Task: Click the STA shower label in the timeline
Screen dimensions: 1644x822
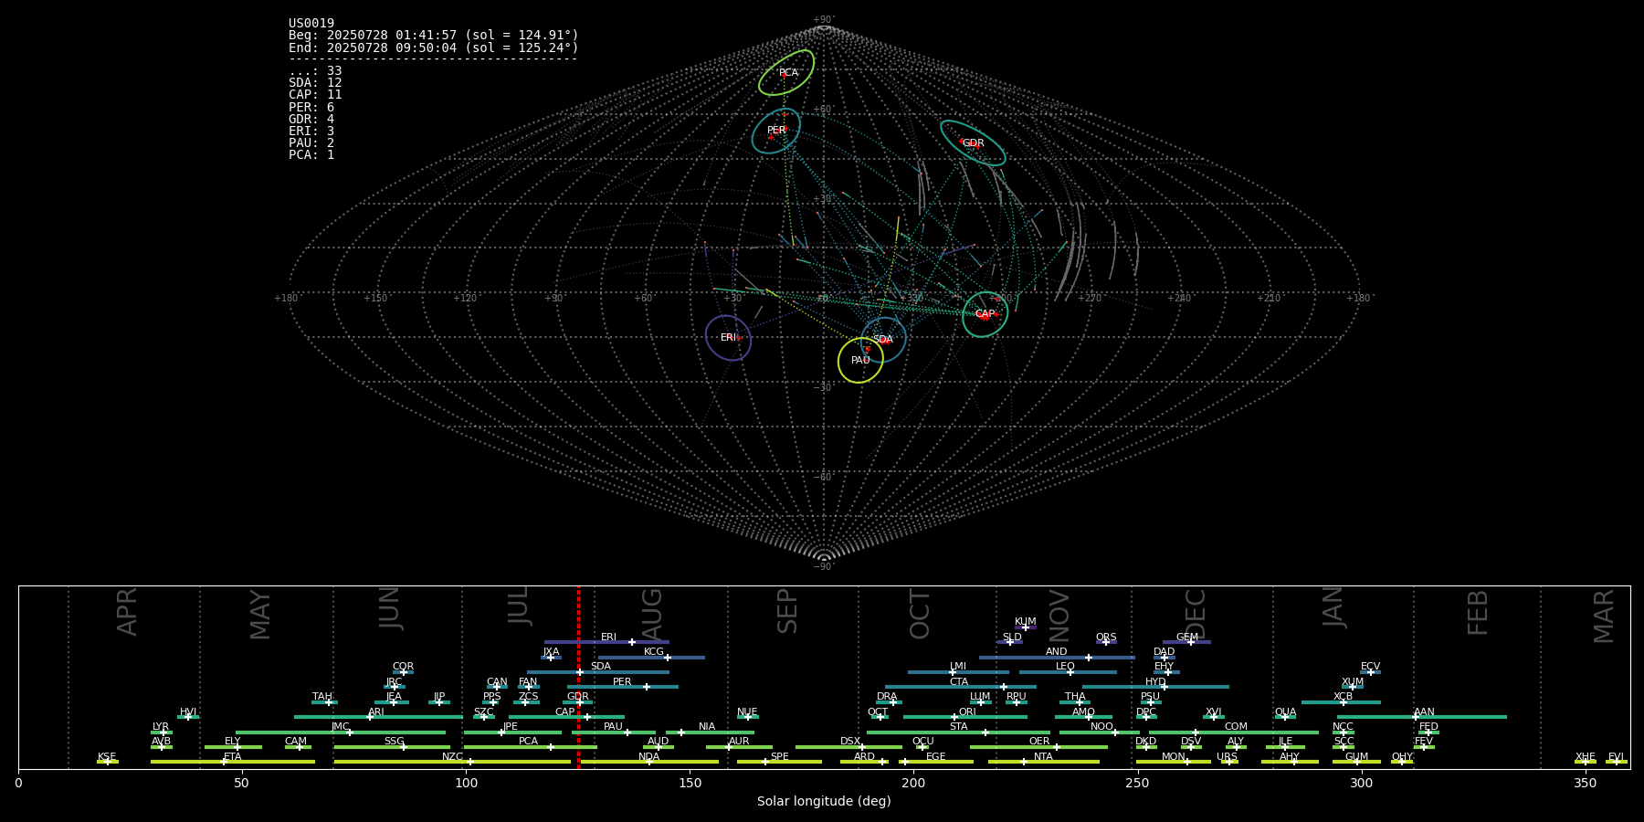Action: [959, 727]
